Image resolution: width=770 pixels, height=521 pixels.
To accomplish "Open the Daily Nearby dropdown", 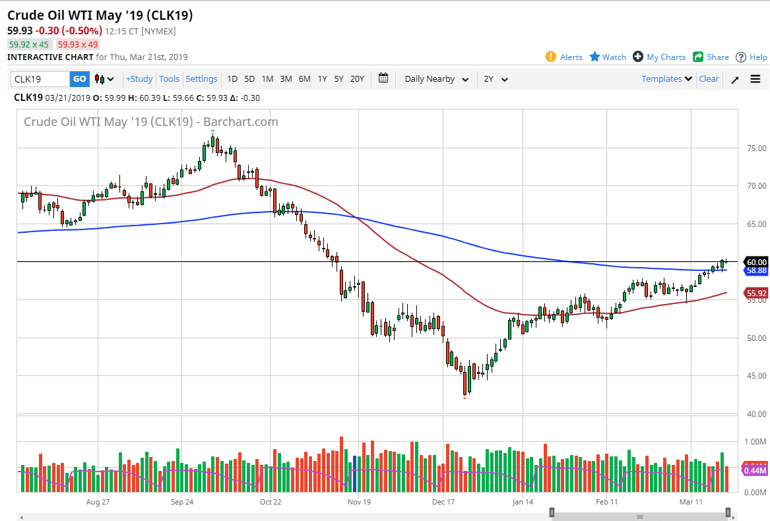I will pyautogui.click(x=435, y=78).
